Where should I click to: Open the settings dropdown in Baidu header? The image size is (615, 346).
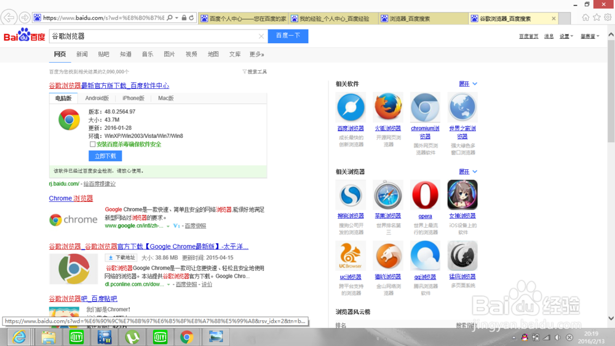tap(566, 36)
